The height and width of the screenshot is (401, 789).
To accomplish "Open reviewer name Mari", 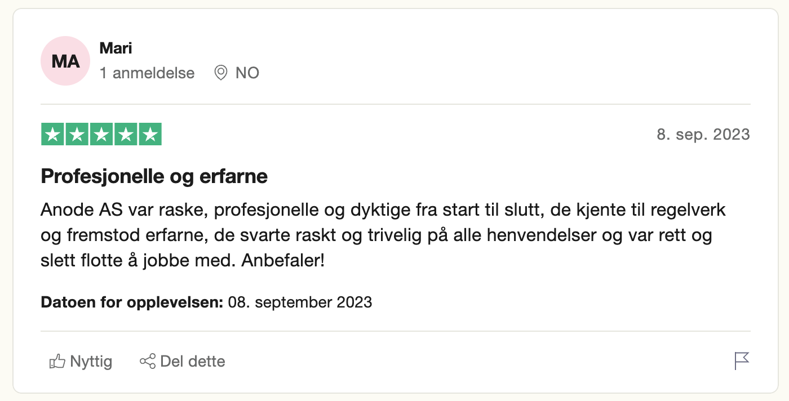I will tap(116, 48).
